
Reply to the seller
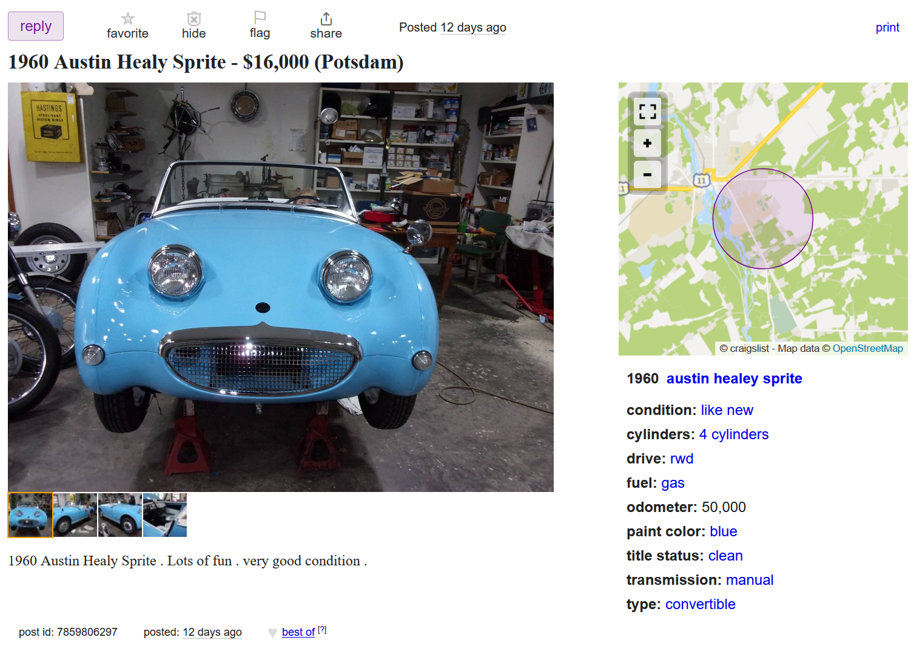click(x=36, y=26)
